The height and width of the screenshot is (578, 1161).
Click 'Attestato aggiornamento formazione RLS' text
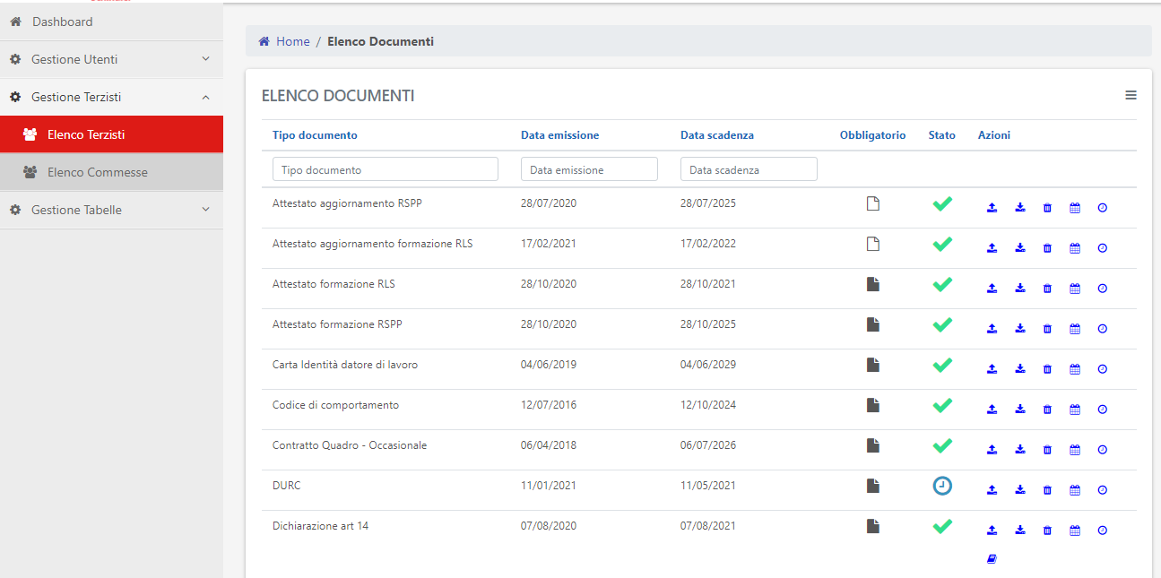click(372, 244)
